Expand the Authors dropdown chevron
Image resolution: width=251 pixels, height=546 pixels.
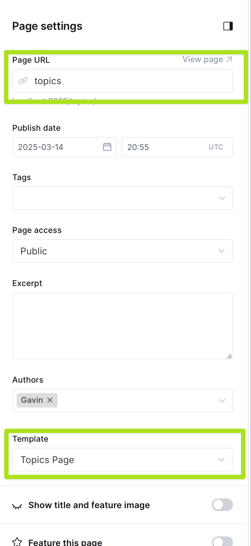(222, 401)
